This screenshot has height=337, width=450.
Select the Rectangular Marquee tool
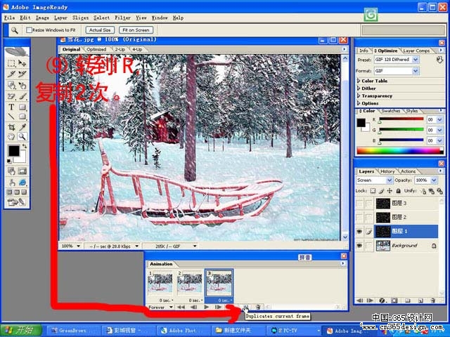[11, 62]
